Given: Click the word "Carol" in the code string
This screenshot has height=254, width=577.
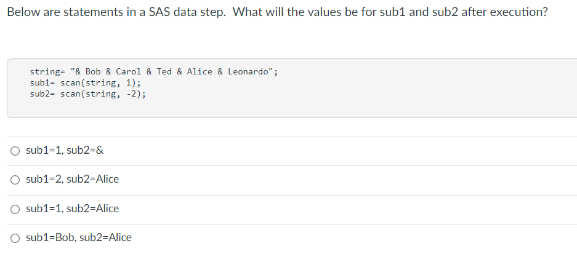Looking at the screenshot, I should tap(129, 71).
